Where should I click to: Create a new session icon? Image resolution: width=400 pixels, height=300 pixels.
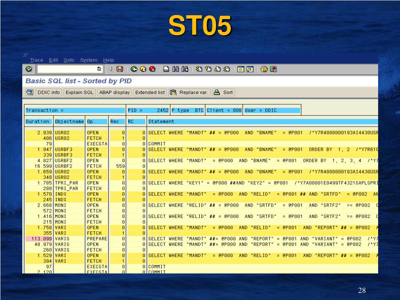pos(241,69)
